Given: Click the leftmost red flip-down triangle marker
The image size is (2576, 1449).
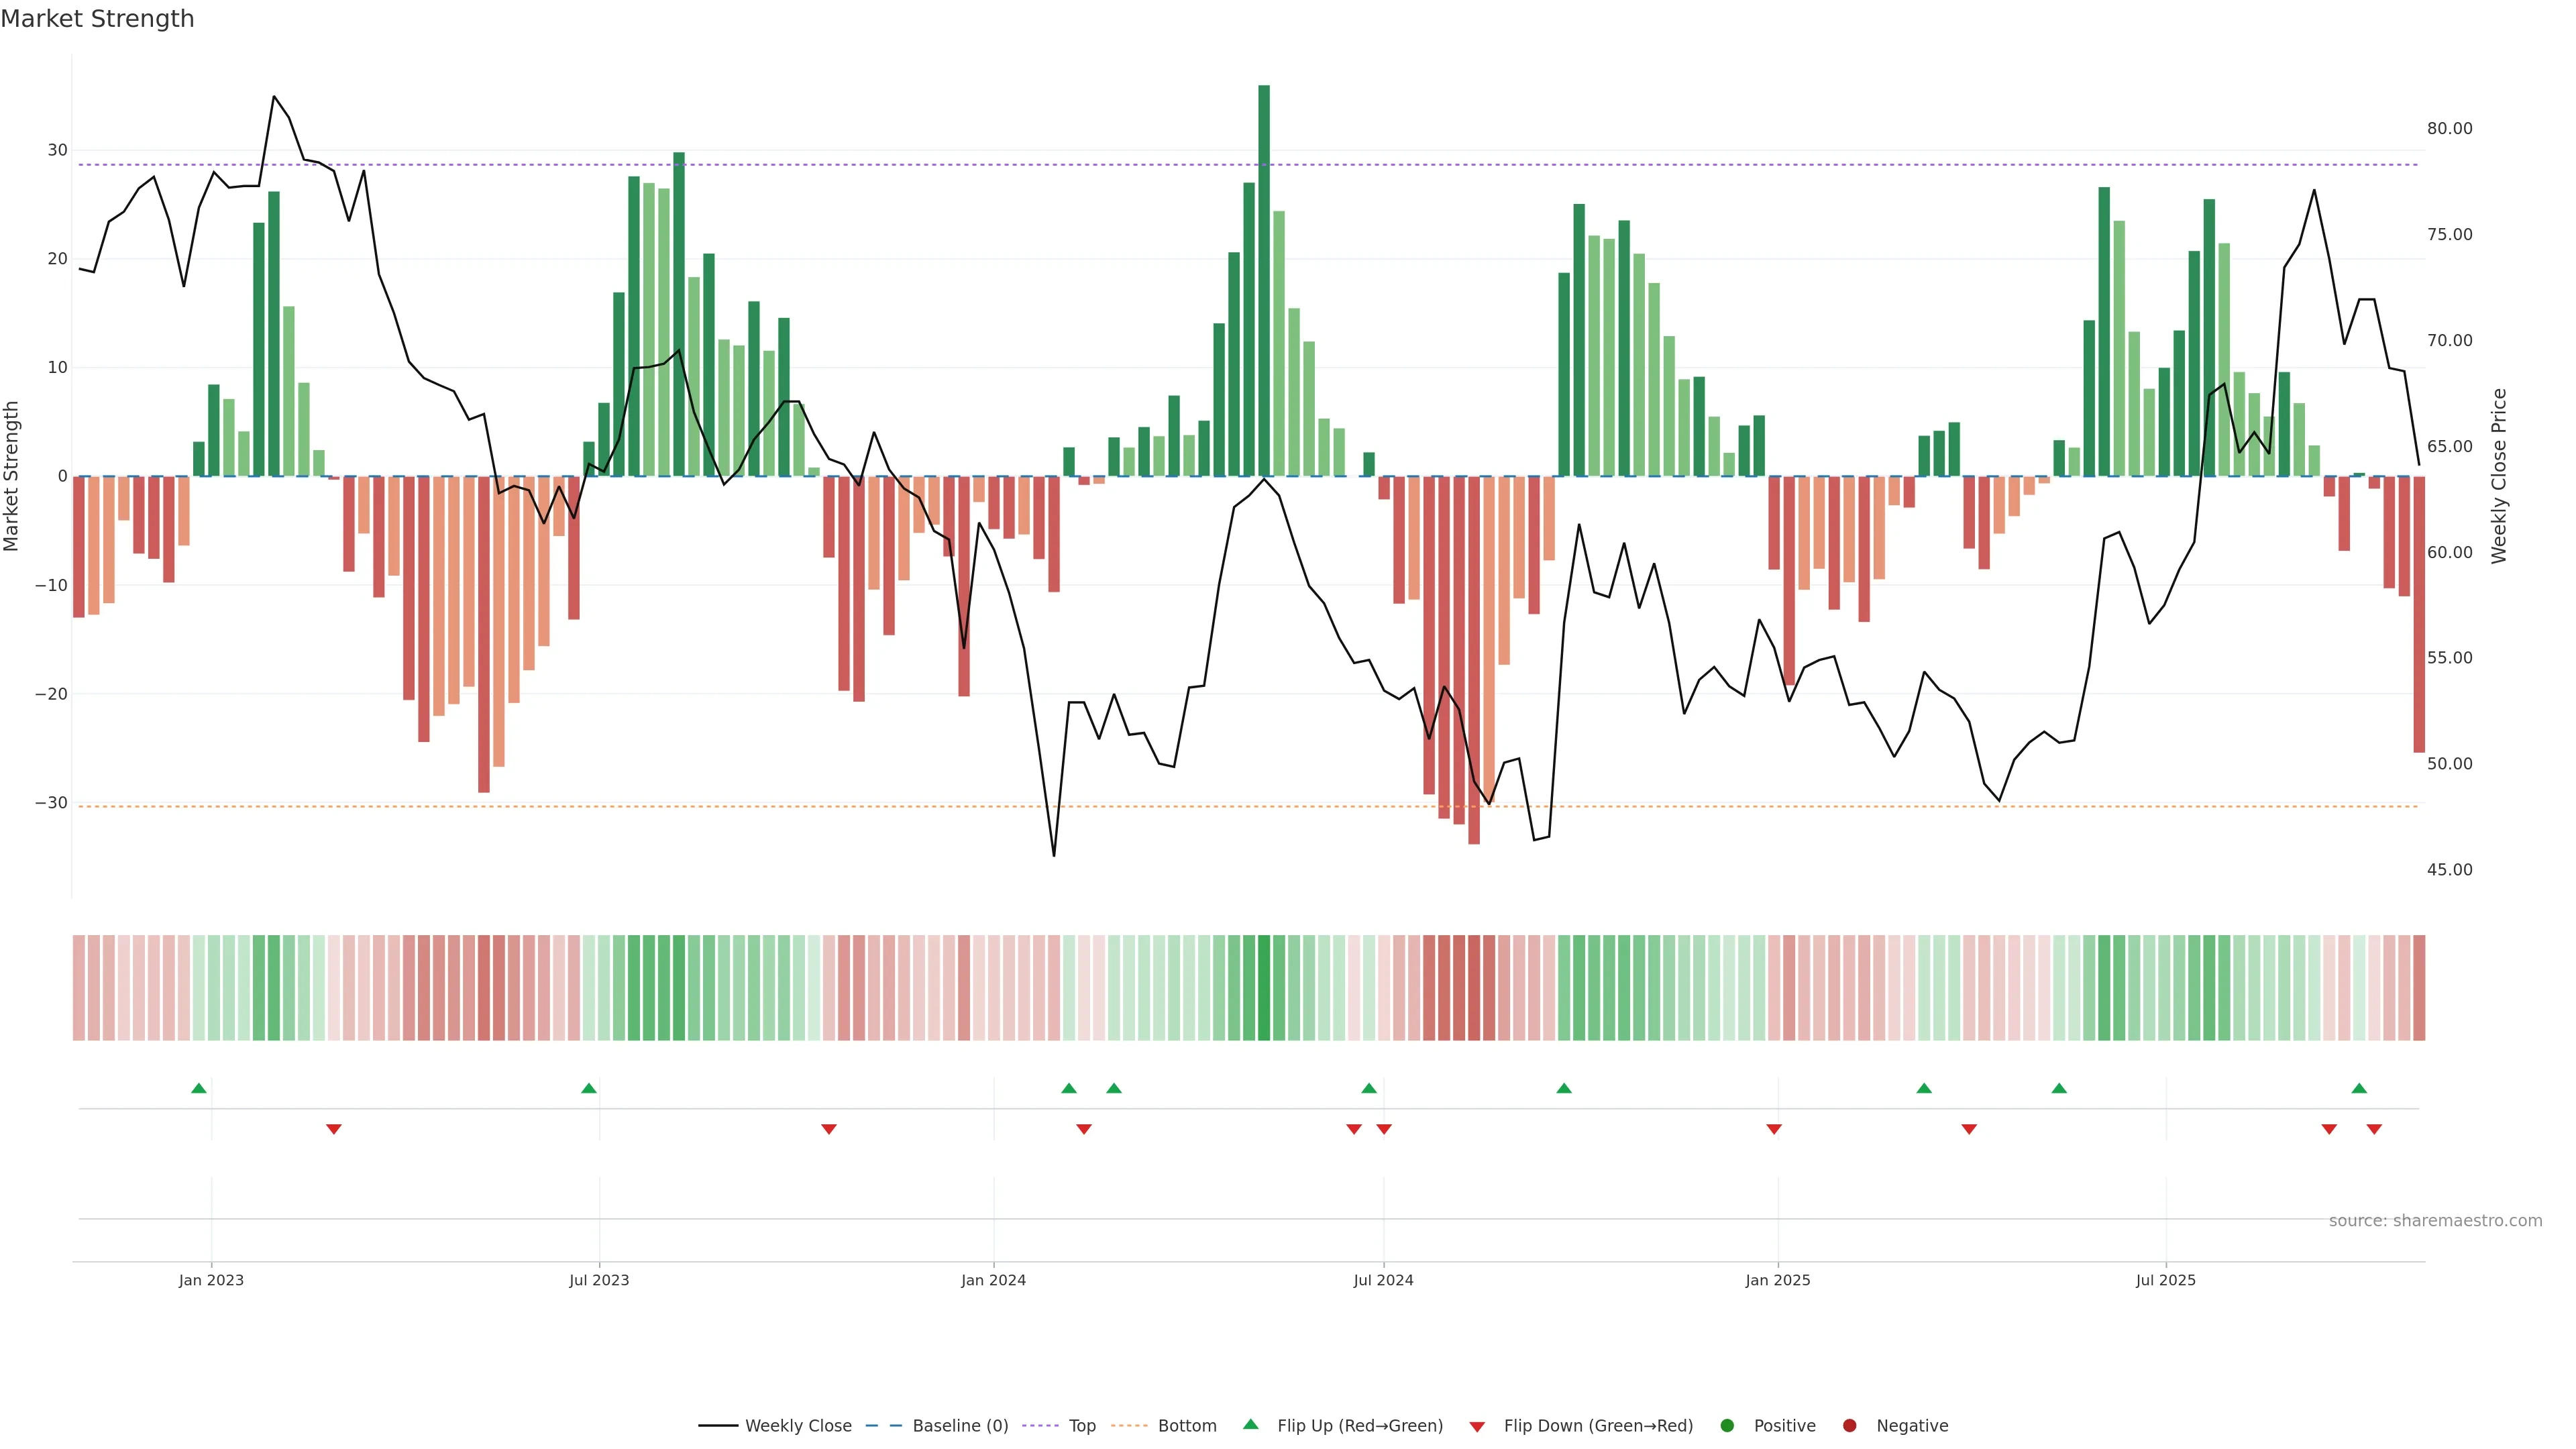Looking at the screenshot, I should click(334, 1129).
